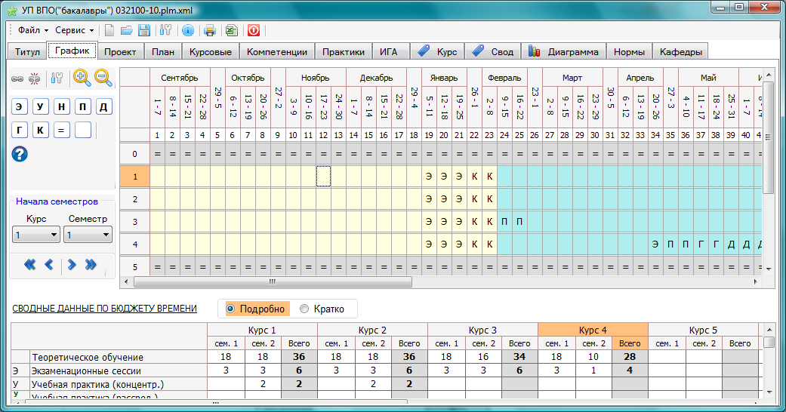The height and width of the screenshot is (412, 786).
Task: Open schedule settings tools icon in left panel
Action: [57, 78]
